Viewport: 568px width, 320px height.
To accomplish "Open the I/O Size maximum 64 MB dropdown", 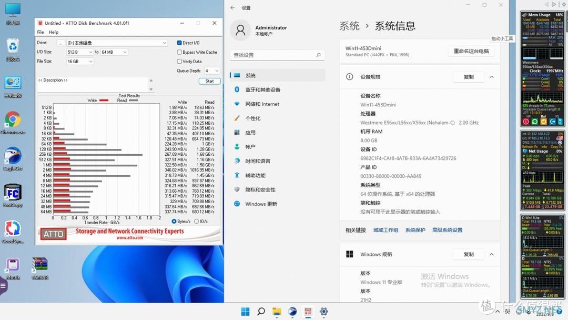I will coord(114,52).
